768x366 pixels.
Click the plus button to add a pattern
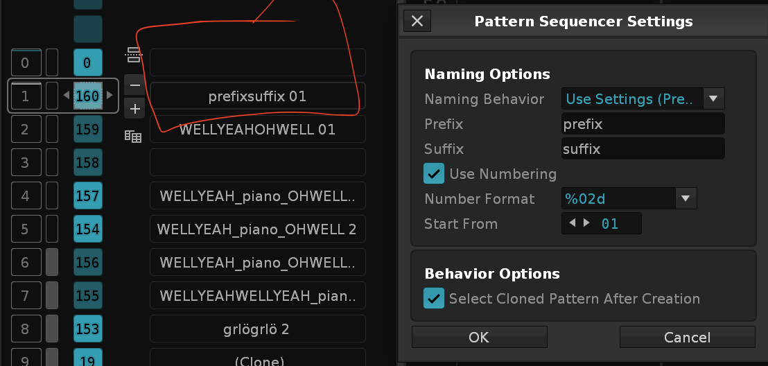pyautogui.click(x=134, y=109)
